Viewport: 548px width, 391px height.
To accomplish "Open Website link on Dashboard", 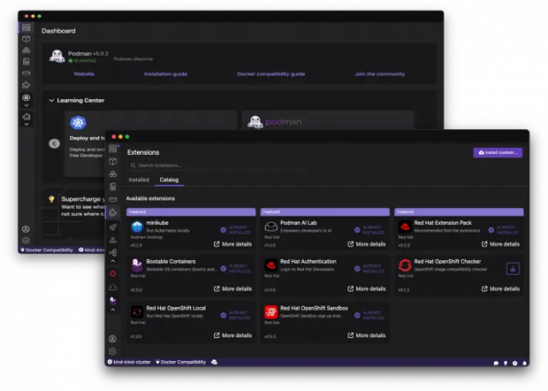I will 84,74.
